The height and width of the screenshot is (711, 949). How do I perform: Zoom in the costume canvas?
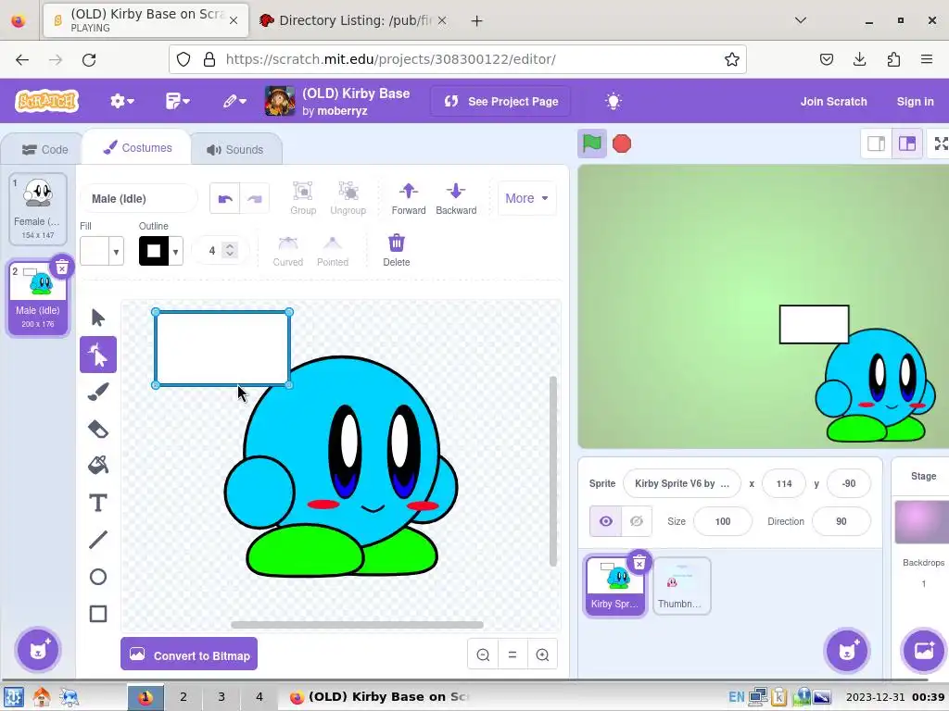[542, 655]
